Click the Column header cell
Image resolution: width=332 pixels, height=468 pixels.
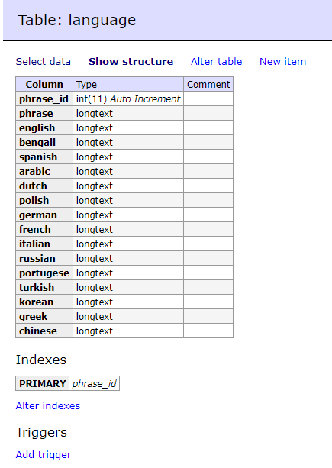point(44,84)
